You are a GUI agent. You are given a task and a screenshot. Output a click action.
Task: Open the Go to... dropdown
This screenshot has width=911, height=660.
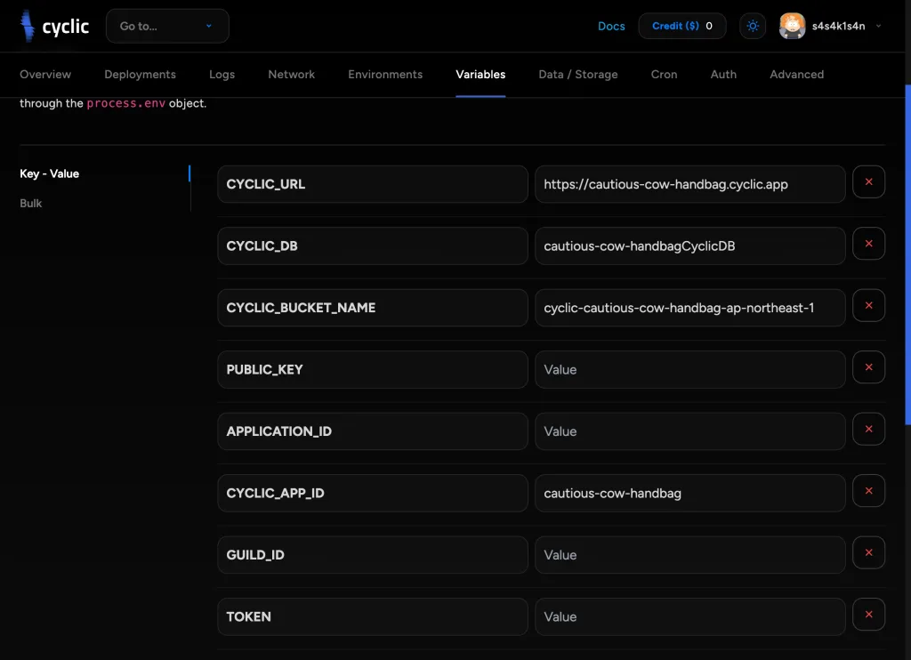tap(167, 26)
